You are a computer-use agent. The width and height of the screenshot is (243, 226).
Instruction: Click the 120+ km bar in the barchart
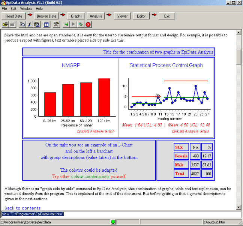tap(104, 97)
